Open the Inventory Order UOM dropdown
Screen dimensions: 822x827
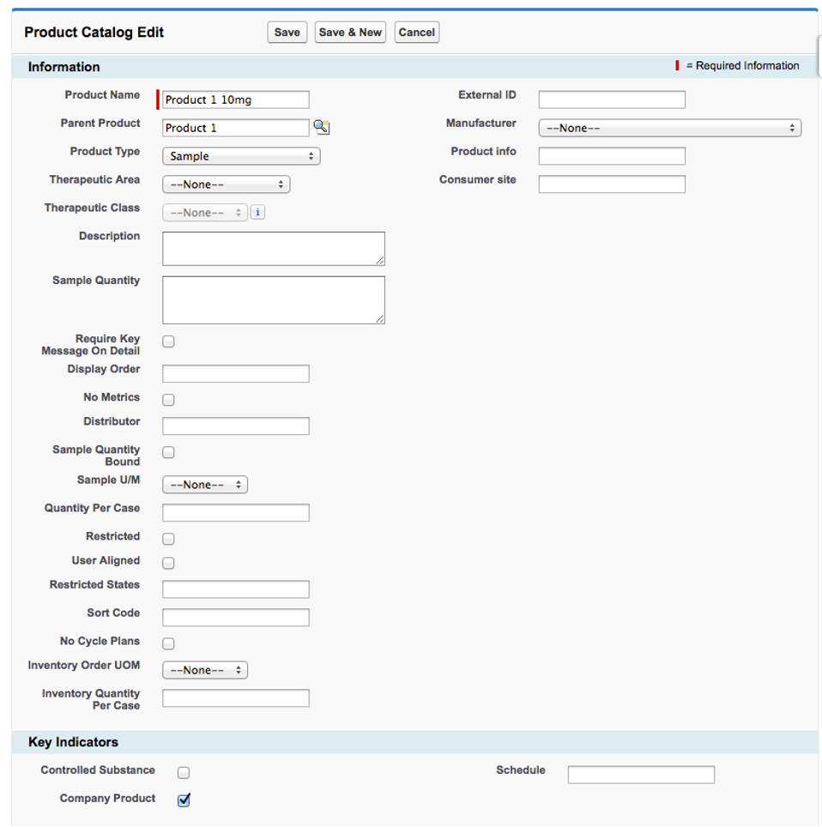[205, 670]
